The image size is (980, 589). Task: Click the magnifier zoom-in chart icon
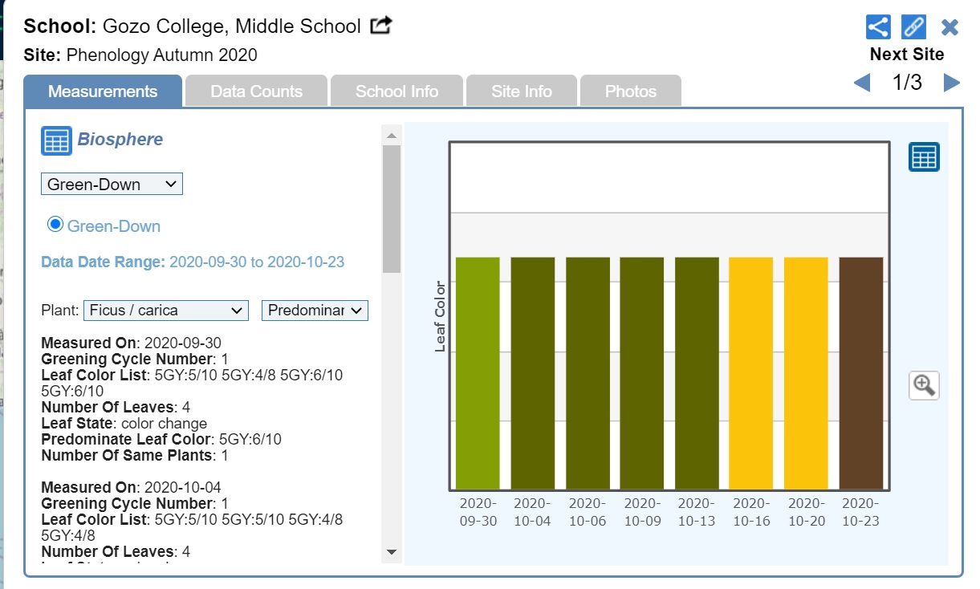coord(924,385)
